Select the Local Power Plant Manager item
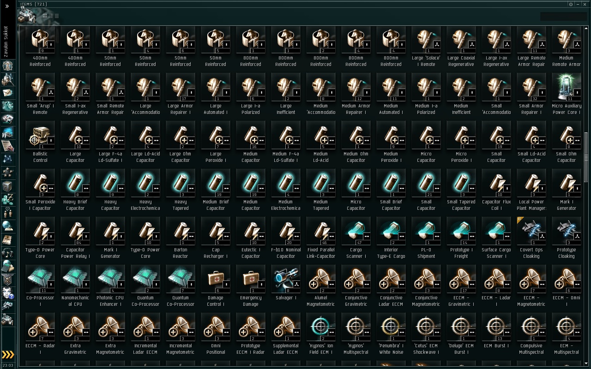591x369 pixels. 531,190
